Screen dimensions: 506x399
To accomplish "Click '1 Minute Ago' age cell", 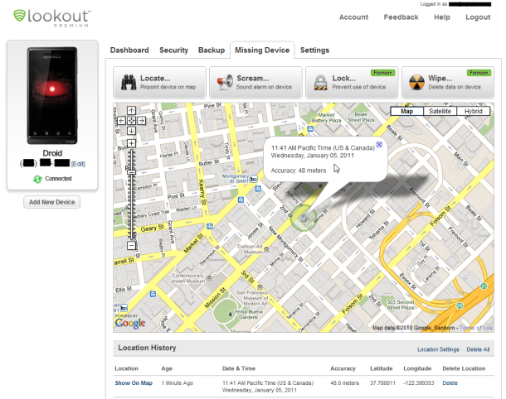I will [178, 383].
